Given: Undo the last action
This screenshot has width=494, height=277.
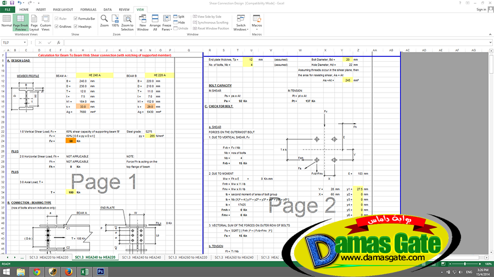Looking at the screenshot, I should [20, 3].
